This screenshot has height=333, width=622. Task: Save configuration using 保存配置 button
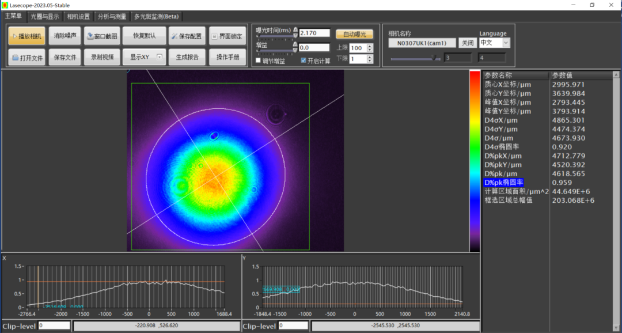click(187, 36)
